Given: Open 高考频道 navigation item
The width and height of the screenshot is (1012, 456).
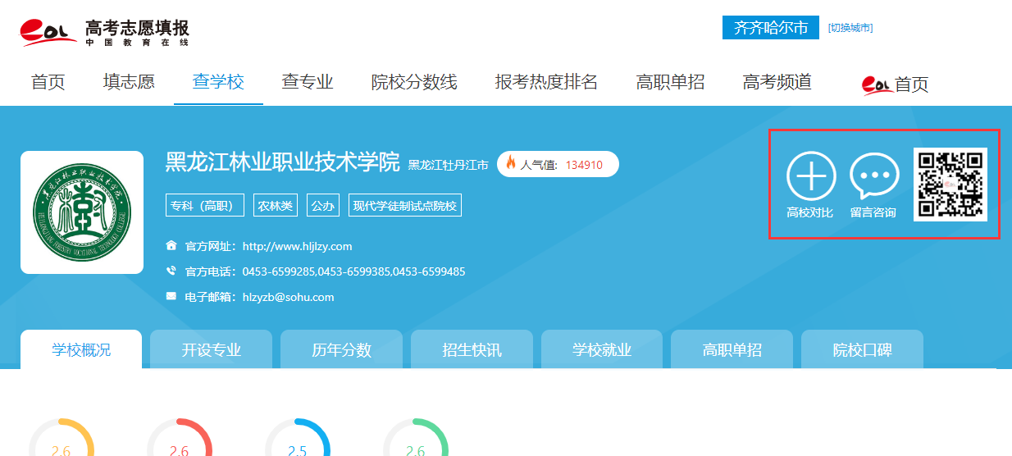Looking at the screenshot, I should point(777,82).
